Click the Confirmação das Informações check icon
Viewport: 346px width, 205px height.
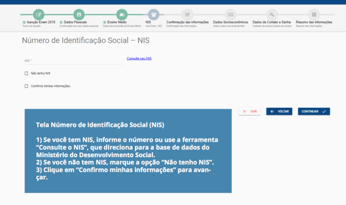point(187,14)
